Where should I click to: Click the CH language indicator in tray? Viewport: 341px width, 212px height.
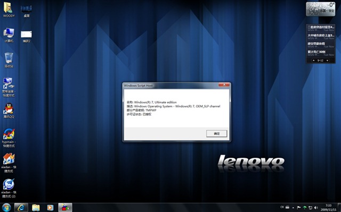pos(282,207)
